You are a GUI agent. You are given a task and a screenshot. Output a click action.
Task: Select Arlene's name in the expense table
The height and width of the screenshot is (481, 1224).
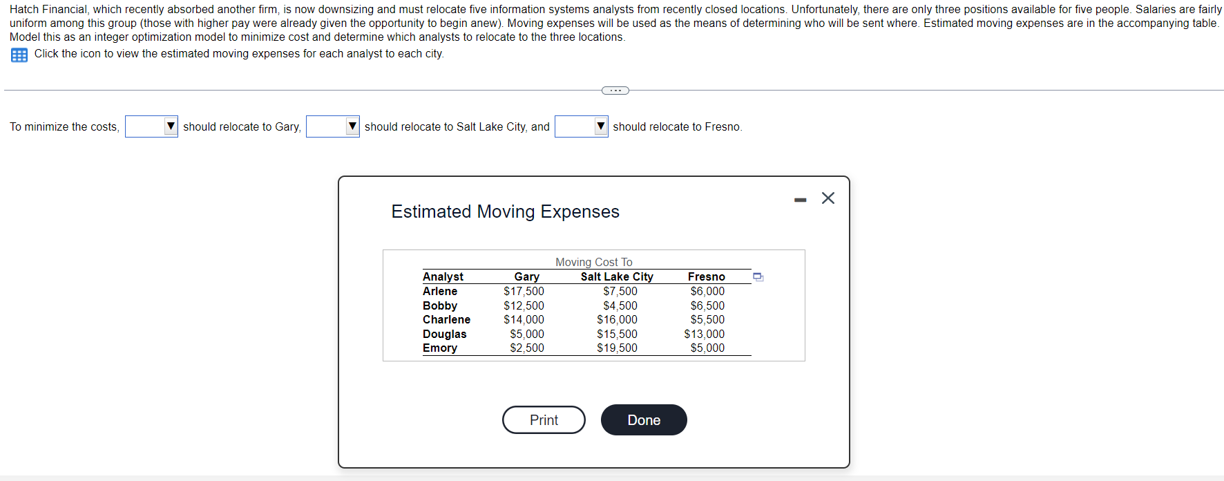[440, 291]
